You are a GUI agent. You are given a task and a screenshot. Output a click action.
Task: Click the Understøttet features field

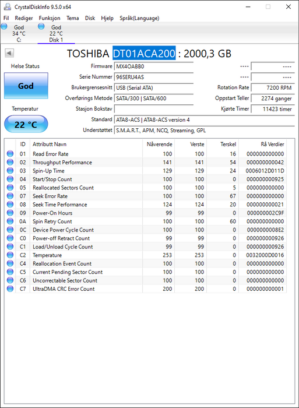click(204, 131)
